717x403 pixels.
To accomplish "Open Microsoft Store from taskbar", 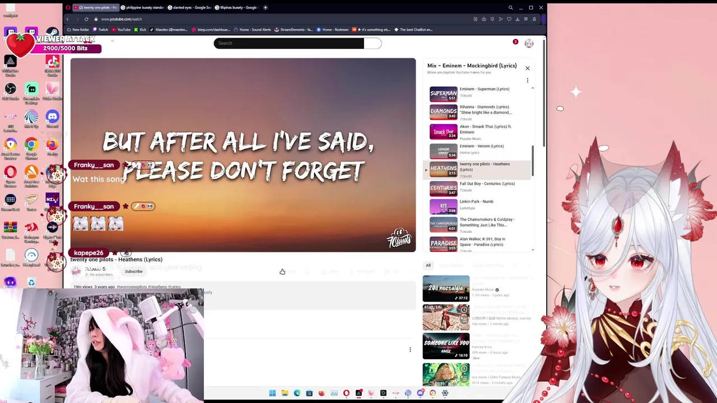I will (x=309, y=393).
